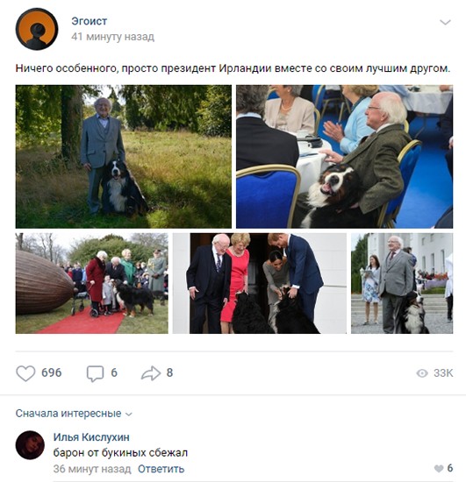Image resolution: width=466 pixels, height=482 pixels.
Task: Open Сначала интересные sorting dropdown
Action: click(74, 414)
